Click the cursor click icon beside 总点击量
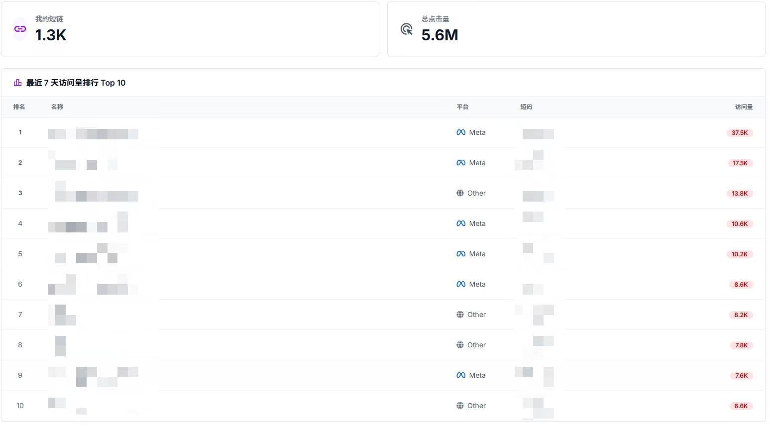This screenshot has height=429, width=770. tap(407, 29)
